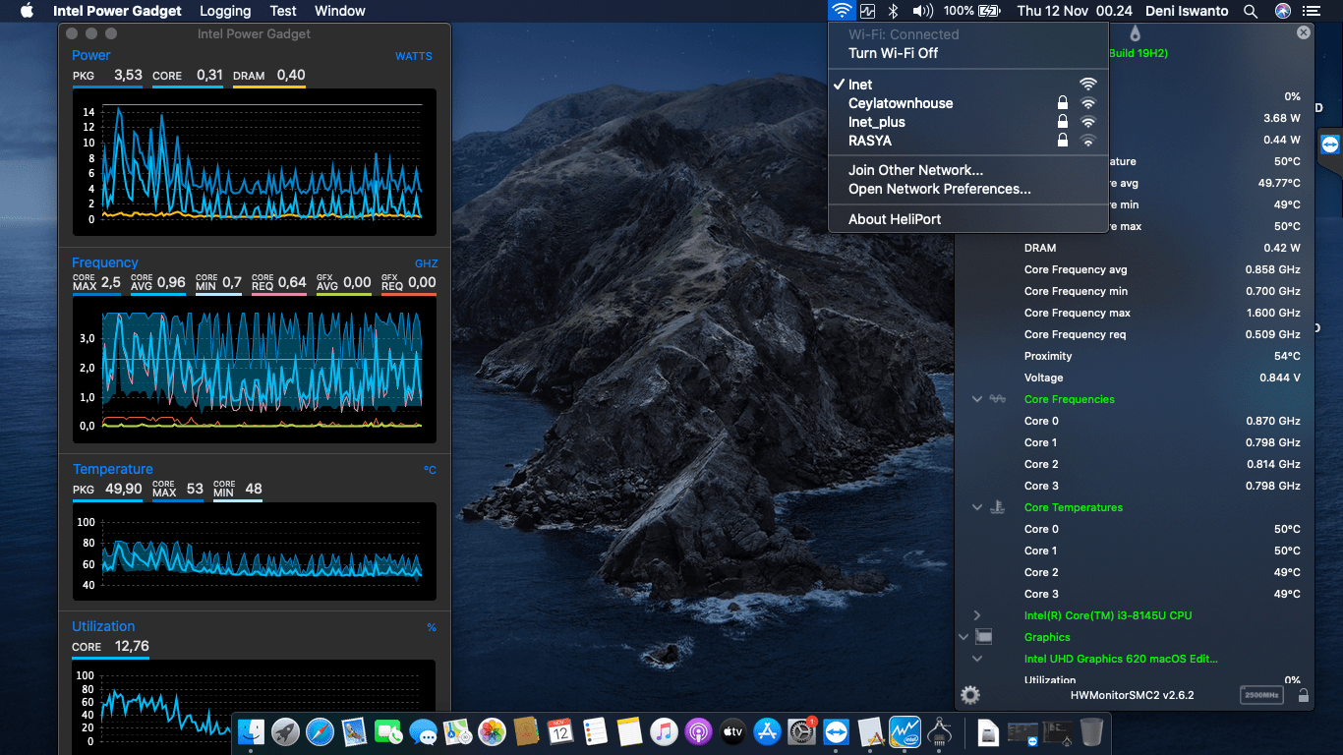The image size is (1343, 755).
Task: Open the Test menu
Action: [283, 11]
